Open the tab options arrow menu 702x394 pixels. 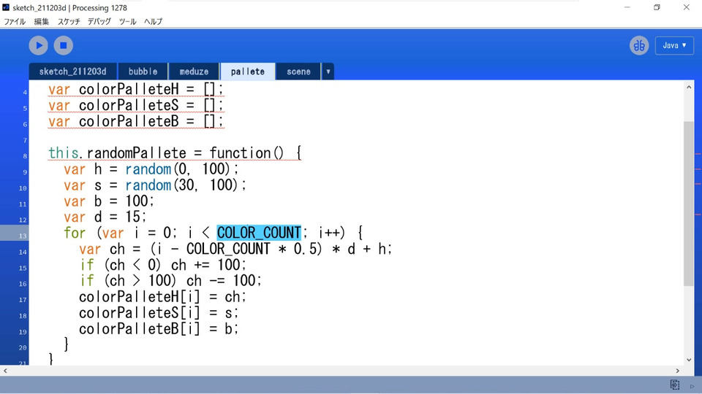(x=328, y=72)
